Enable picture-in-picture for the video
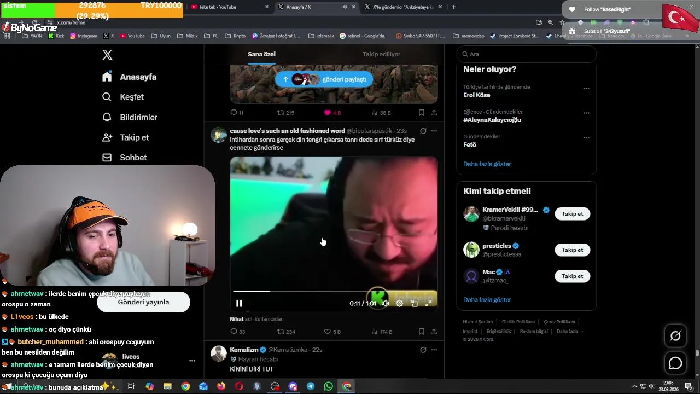This screenshot has height=394, width=700. tap(414, 303)
